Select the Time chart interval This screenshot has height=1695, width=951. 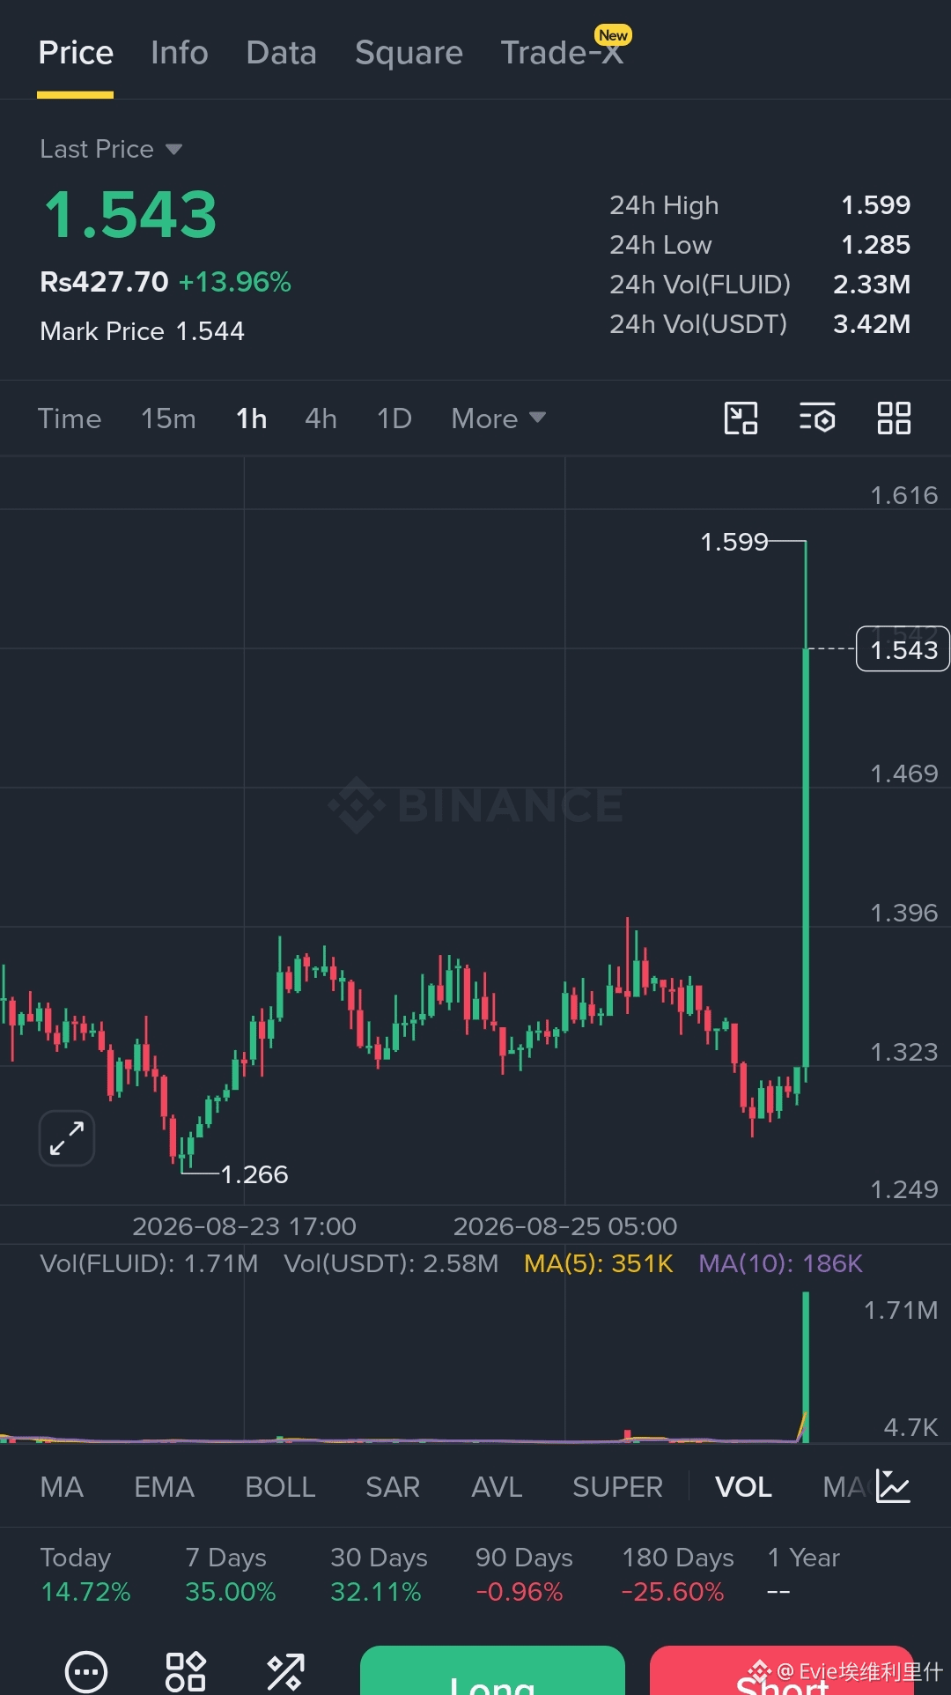pyautogui.click(x=70, y=418)
